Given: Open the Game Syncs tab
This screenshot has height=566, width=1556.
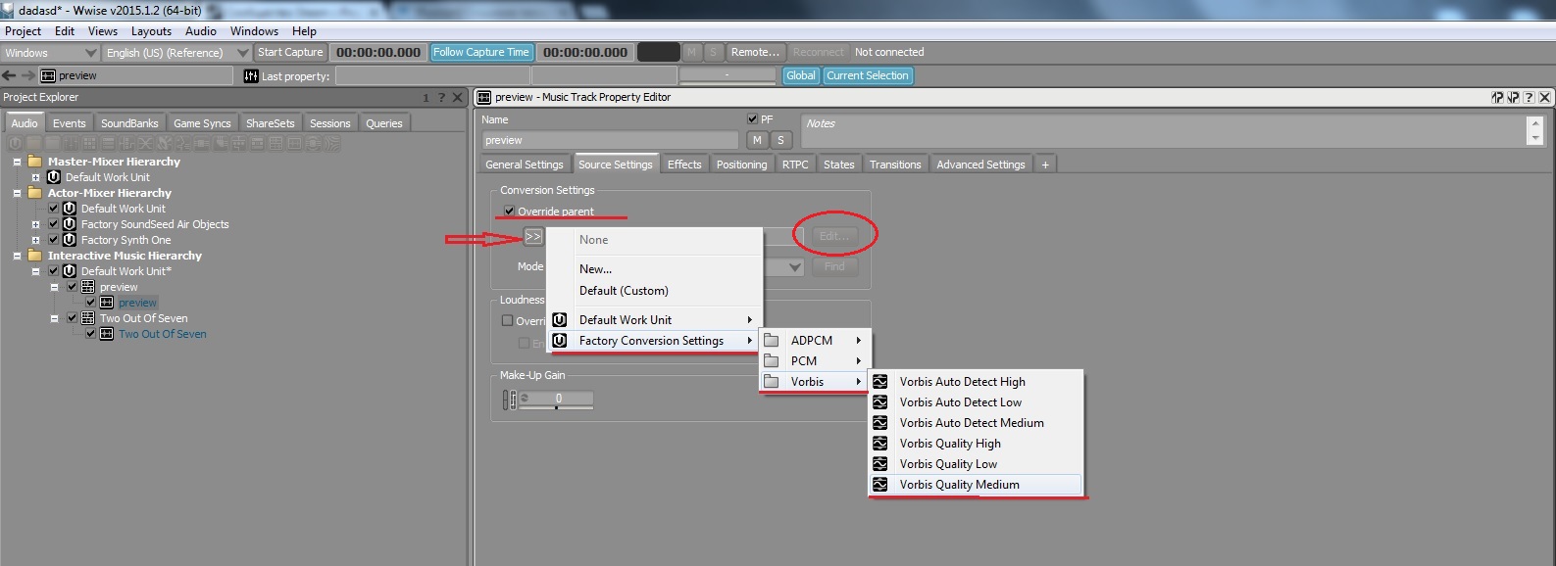Looking at the screenshot, I should [202, 123].
